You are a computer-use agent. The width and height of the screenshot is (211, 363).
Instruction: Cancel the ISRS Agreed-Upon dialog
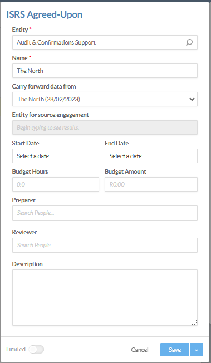tap(140, 350)
